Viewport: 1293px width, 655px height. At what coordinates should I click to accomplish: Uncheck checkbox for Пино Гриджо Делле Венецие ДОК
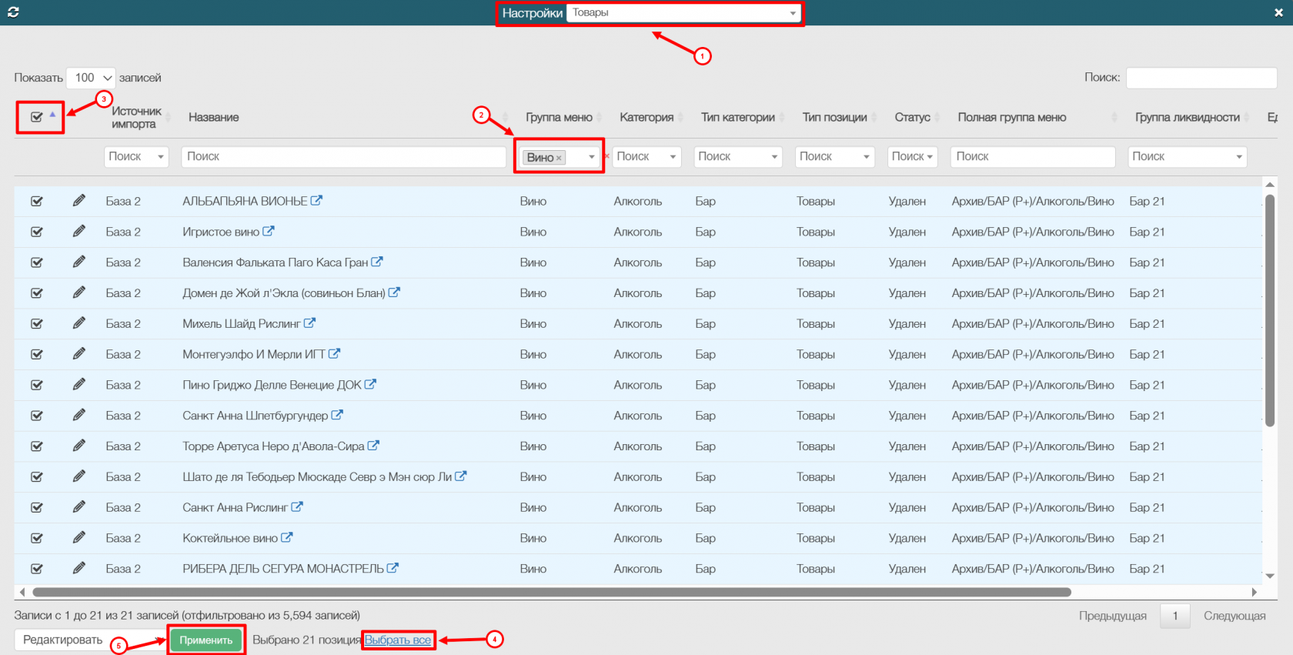(36, 385)
